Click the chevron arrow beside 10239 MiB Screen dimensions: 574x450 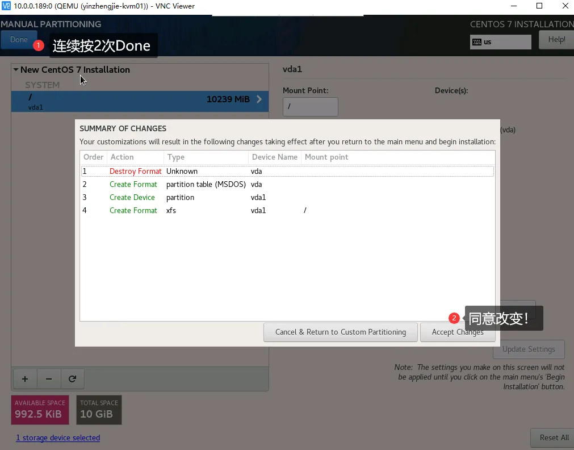(259, 99)
